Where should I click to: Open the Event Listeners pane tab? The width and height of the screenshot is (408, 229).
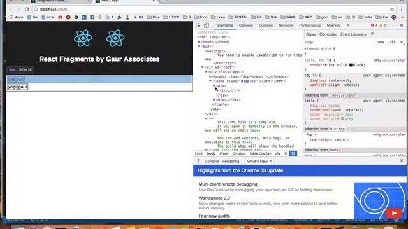tap(353, 34)
